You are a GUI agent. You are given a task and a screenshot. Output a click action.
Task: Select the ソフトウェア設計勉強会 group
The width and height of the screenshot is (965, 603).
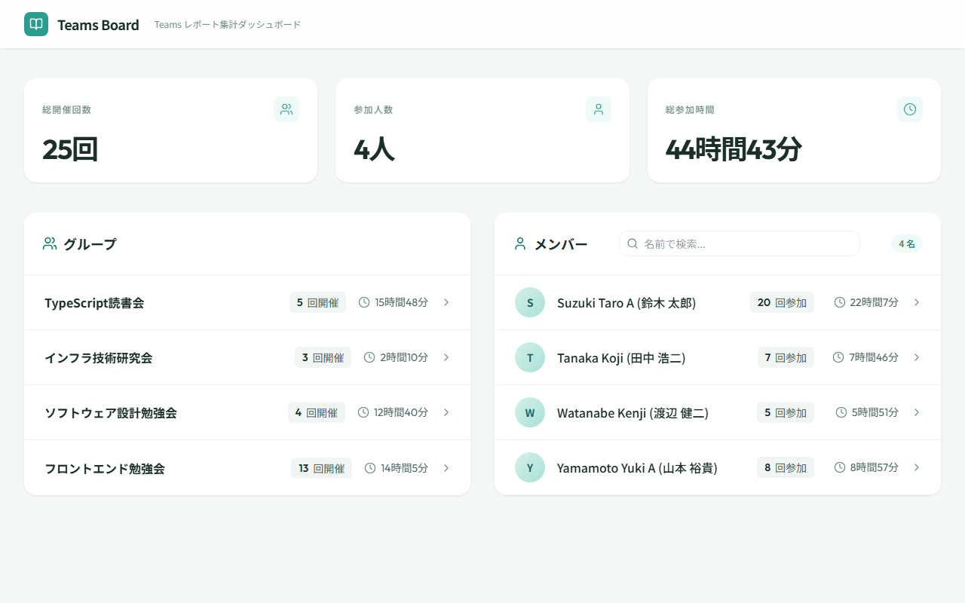point(111,413)
